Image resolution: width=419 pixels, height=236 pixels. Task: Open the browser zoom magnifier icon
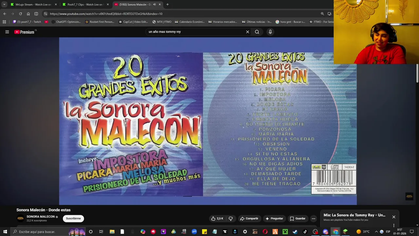click(x=322, y=14)
